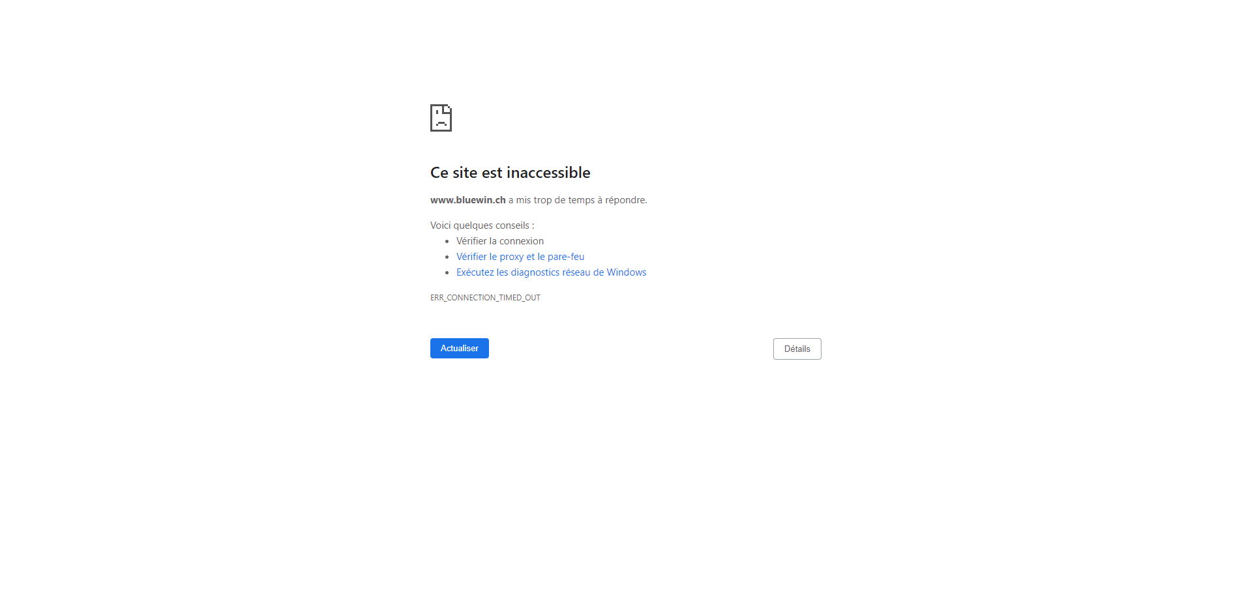Reload the page with the Actualiser button
Screen dimensions: 1242x606
click(x=460, y=349)
